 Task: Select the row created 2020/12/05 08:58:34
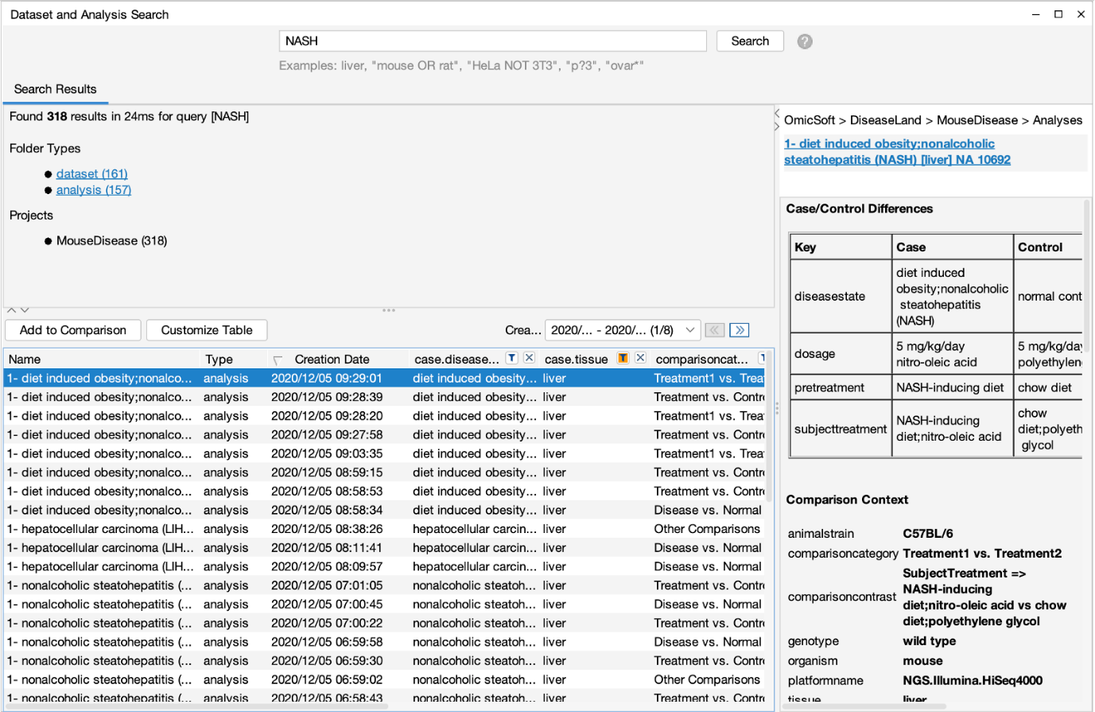(x=385, y=510)
